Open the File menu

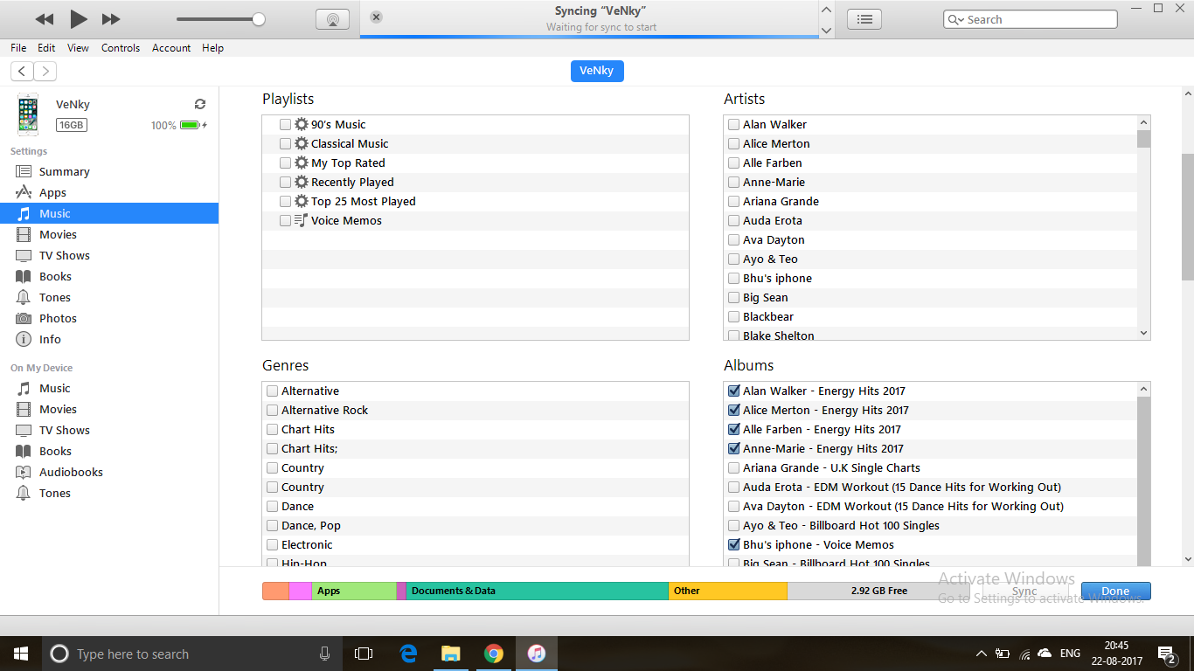pyautogui.click(x=18, y=48)
